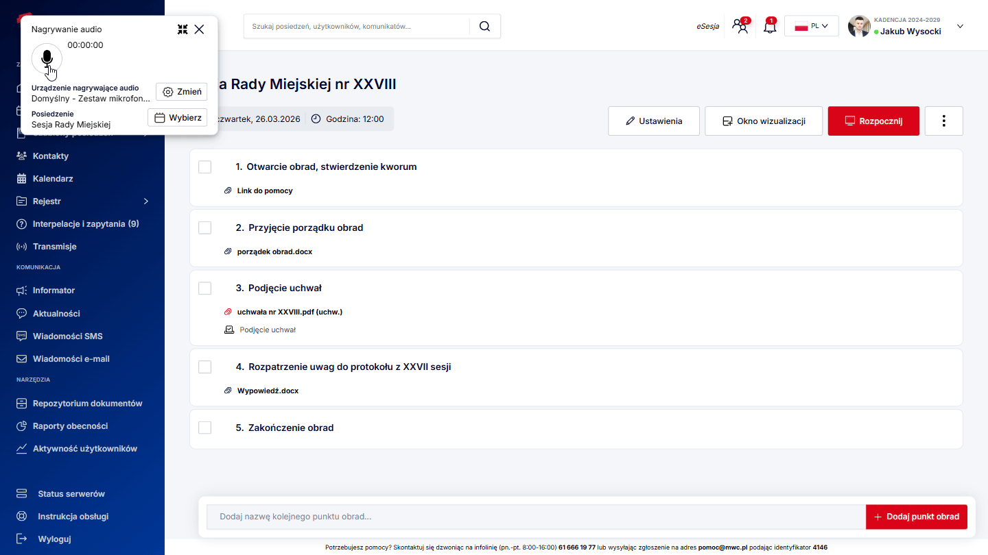Open the PL language dropdown

pyautogui.click(x=811, y=26)
